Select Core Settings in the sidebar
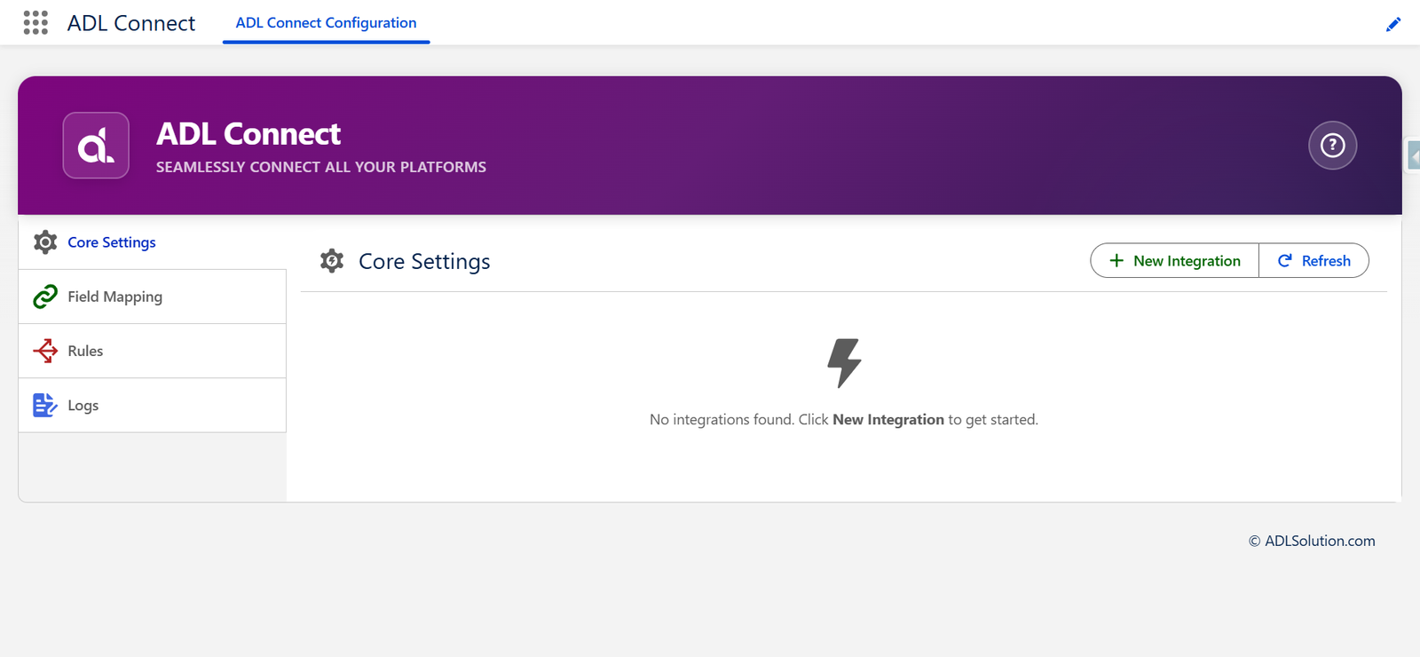This screenshot has width=1420, height=657. (153, 242)
